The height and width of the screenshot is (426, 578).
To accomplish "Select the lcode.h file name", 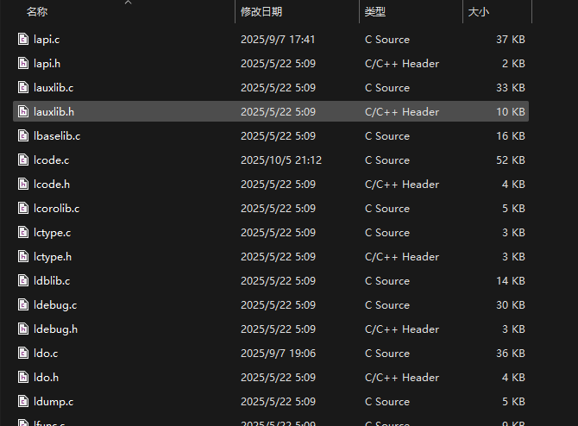I will click(52, 185).
